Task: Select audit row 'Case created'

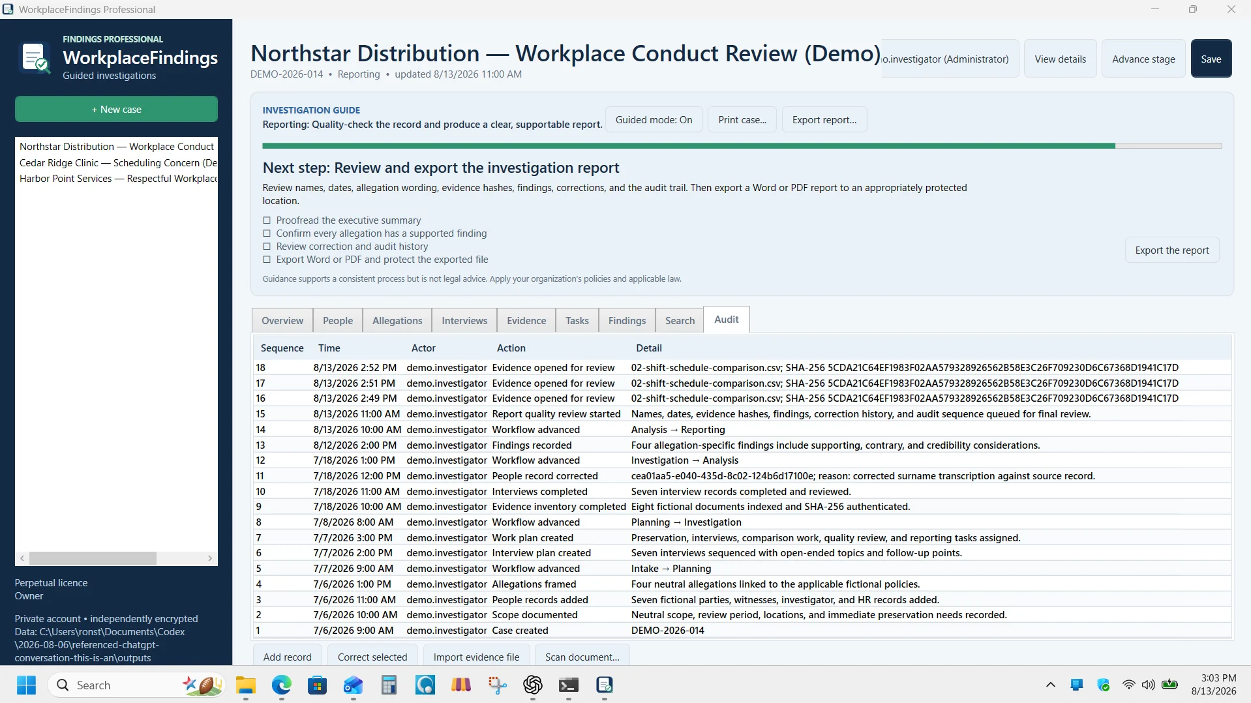Action: [742, 631]
